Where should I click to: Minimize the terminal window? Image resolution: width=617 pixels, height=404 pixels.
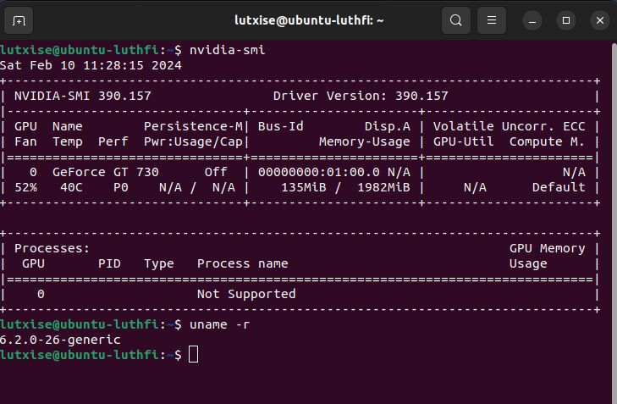point(532,20)
